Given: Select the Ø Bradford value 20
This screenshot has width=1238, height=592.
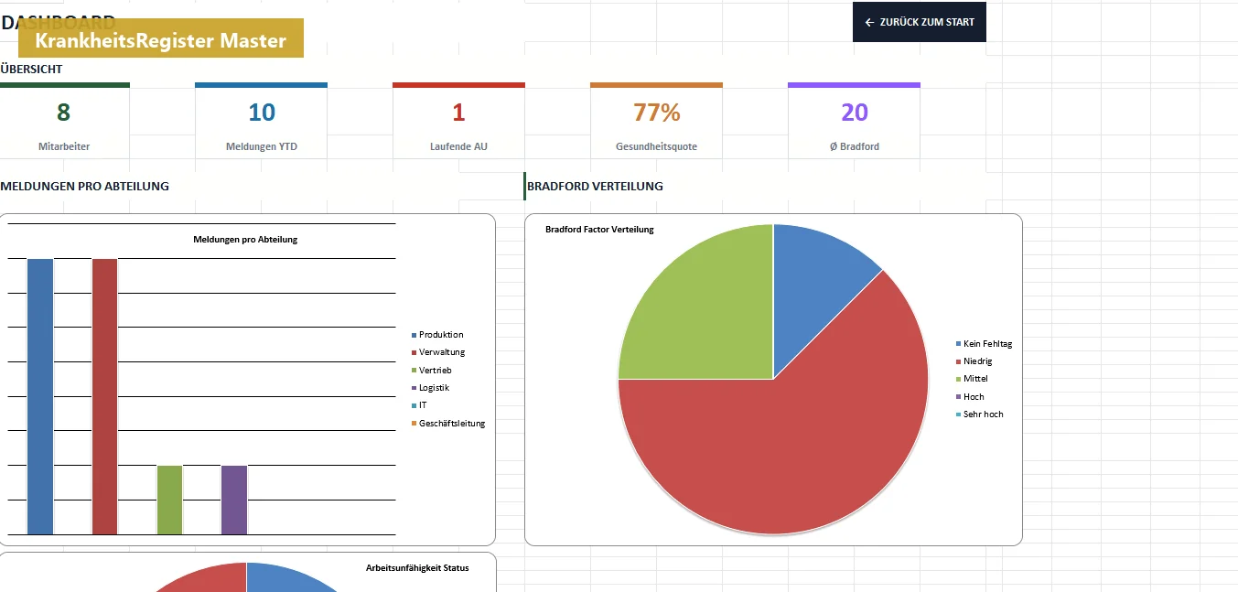Looking at the screenshot, I should click(855, 113).
